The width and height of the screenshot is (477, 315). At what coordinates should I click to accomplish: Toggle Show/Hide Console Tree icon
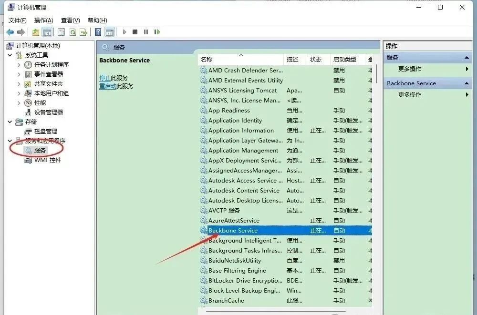point(47,32)
